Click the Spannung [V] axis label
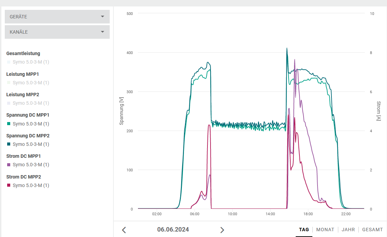This screenshot has height=237, width=387. pyautogui.click(x=121, y=111)
